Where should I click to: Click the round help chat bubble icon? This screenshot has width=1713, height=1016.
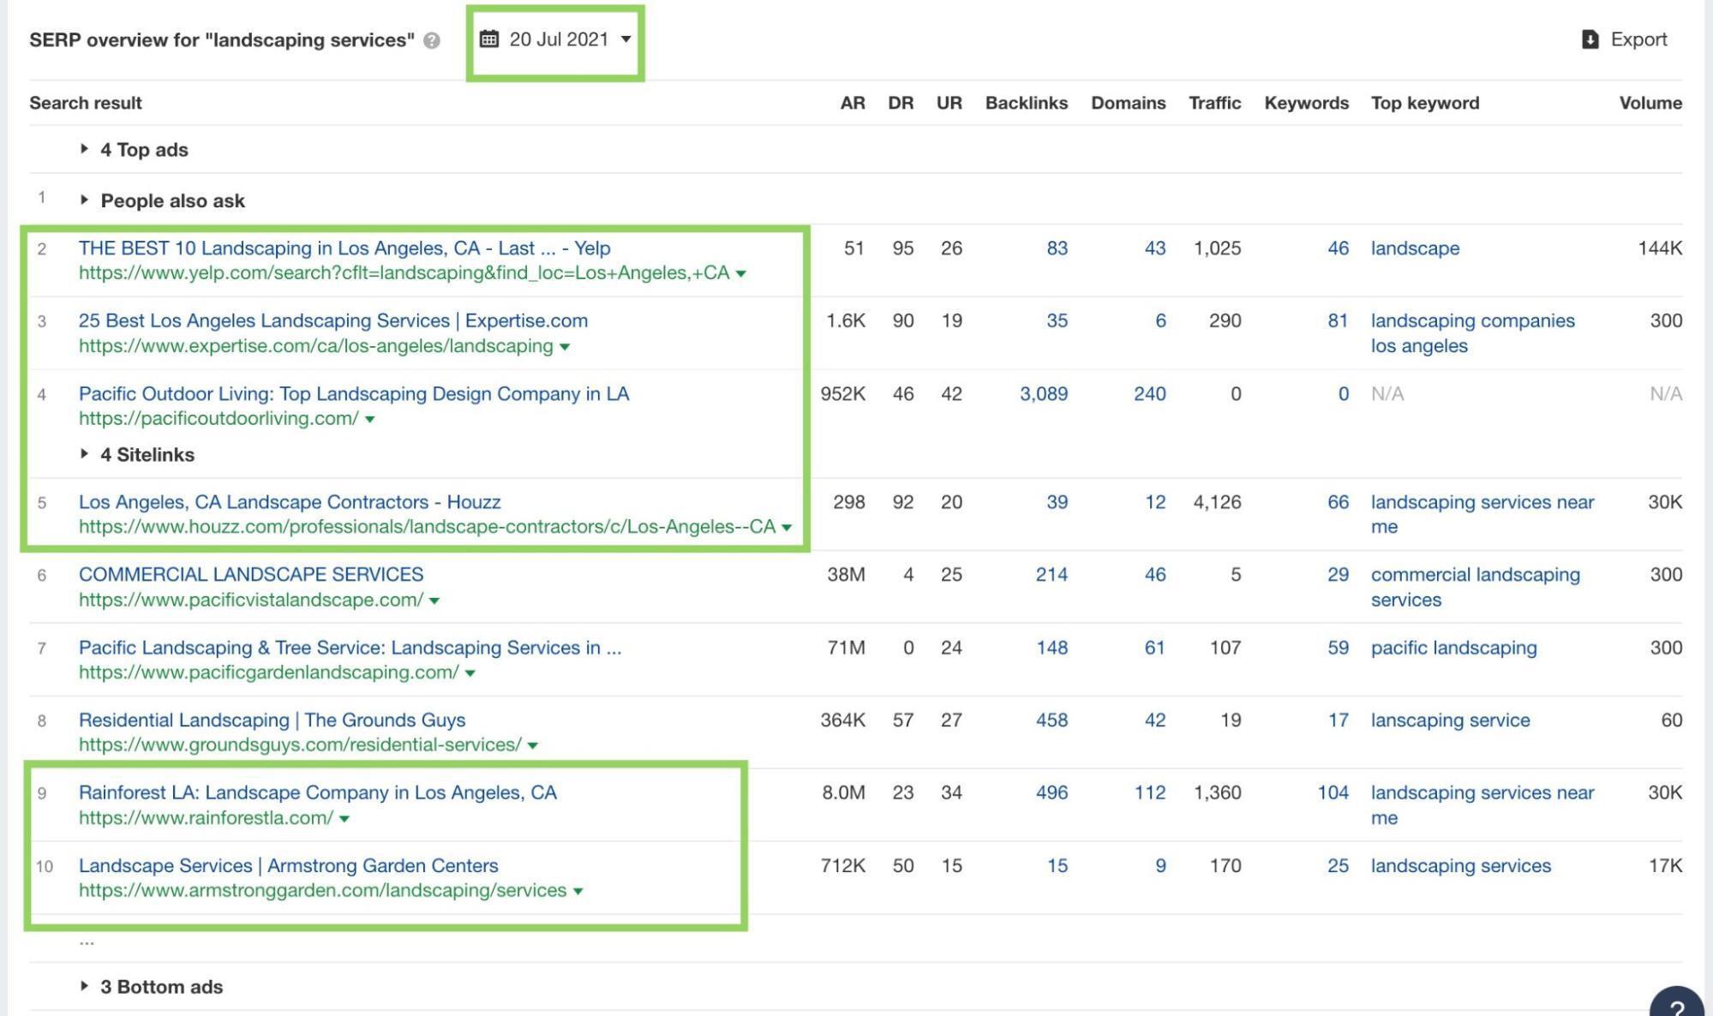click(x=1678, y=1004)
